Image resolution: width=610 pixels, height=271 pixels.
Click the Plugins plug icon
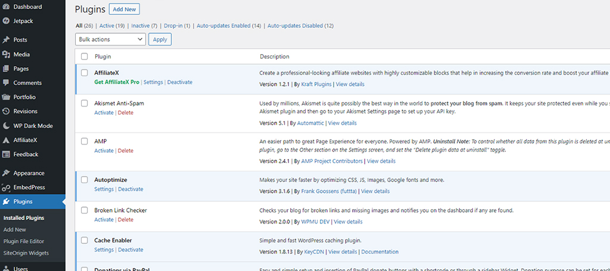click(x=6, y=201)
